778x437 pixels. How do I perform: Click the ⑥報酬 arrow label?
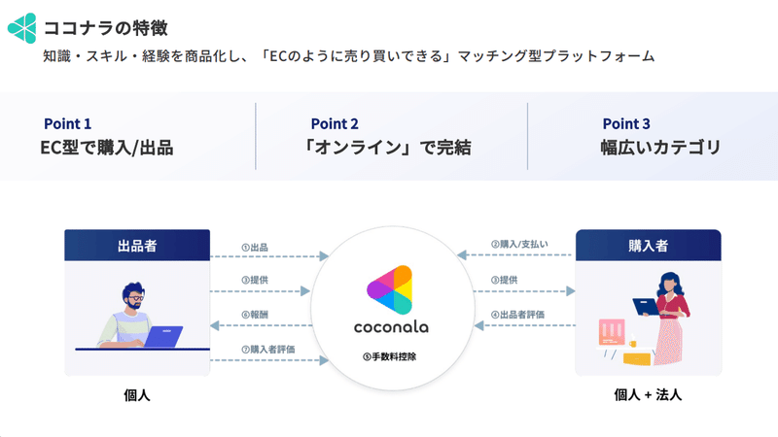[255, 315]
